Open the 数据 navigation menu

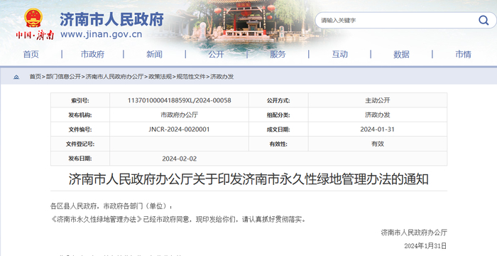click(401, 54)
